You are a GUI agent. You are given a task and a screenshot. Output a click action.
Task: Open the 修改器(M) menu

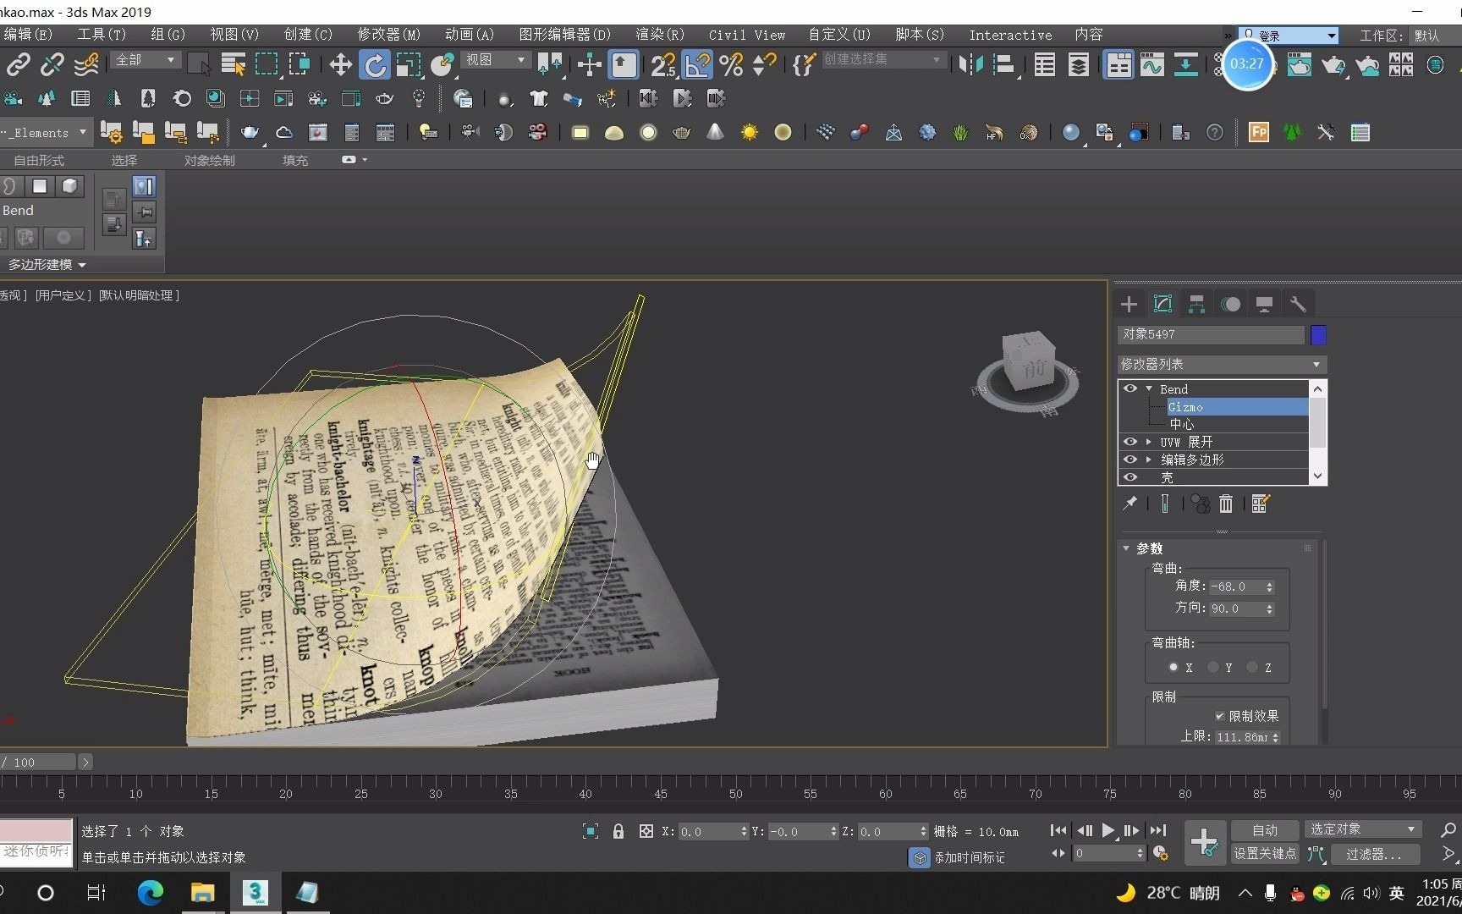pos(388,35)
